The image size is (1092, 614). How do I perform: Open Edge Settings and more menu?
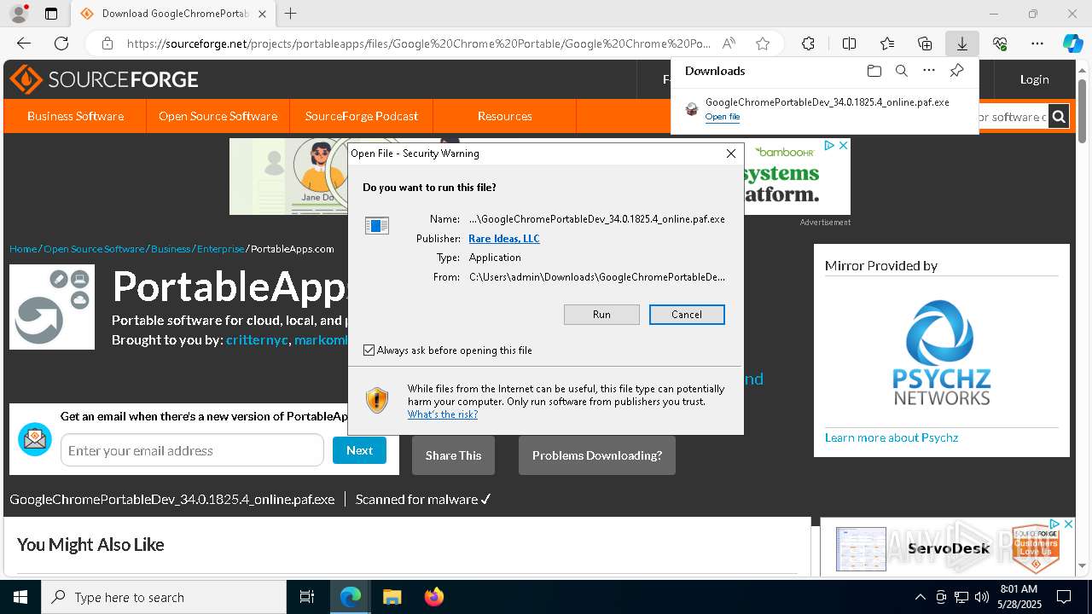tap(1037, 43)
